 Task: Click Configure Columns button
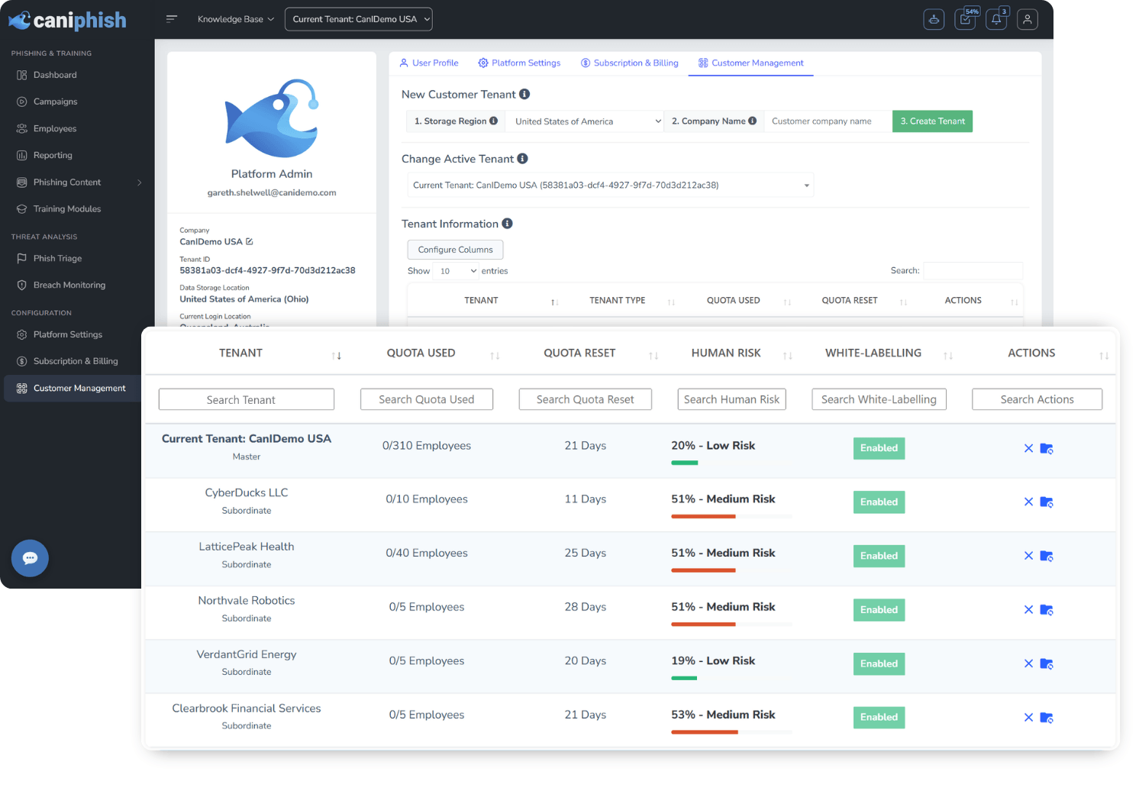tap(455, 250)
